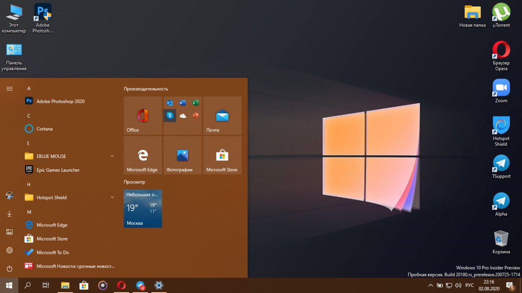The width and height of the screenshot is (522, 293).
Task: Open user account picture in Start sidebar
Action: [x=9, y=196]
